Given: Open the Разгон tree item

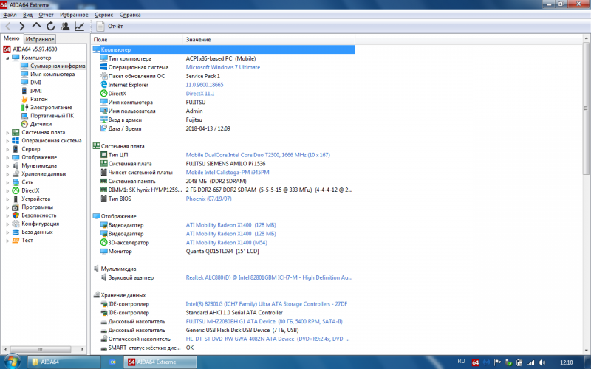Looking at the screenshot, I should coord(39,99).
